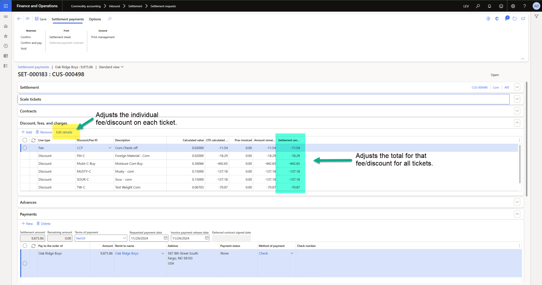The width and height of the screenshot is (542, 285).
Task: Click the Settlement payments breadcrumb link
Action: [33, 67]
